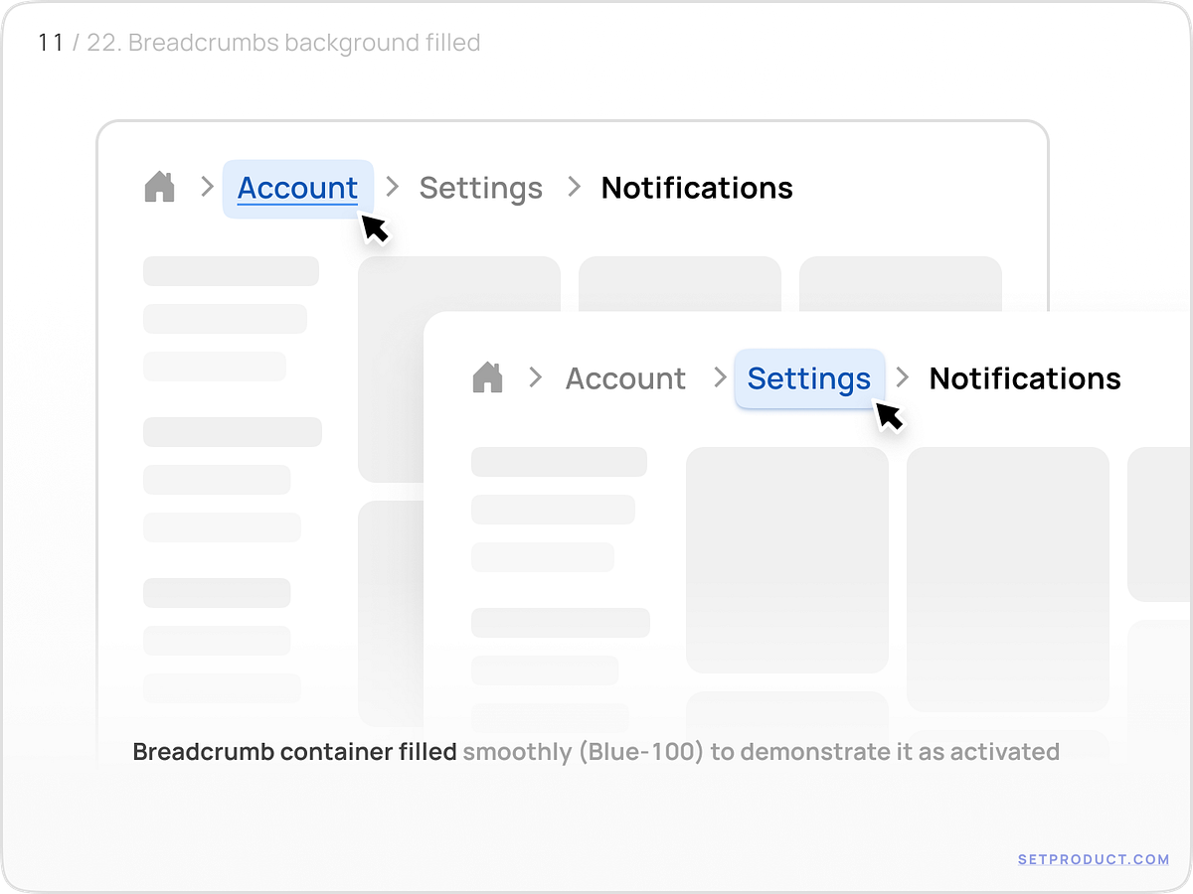1193x894 pixels.
Task: Click the large gray card placeholder in overlay
Action: 786,561
